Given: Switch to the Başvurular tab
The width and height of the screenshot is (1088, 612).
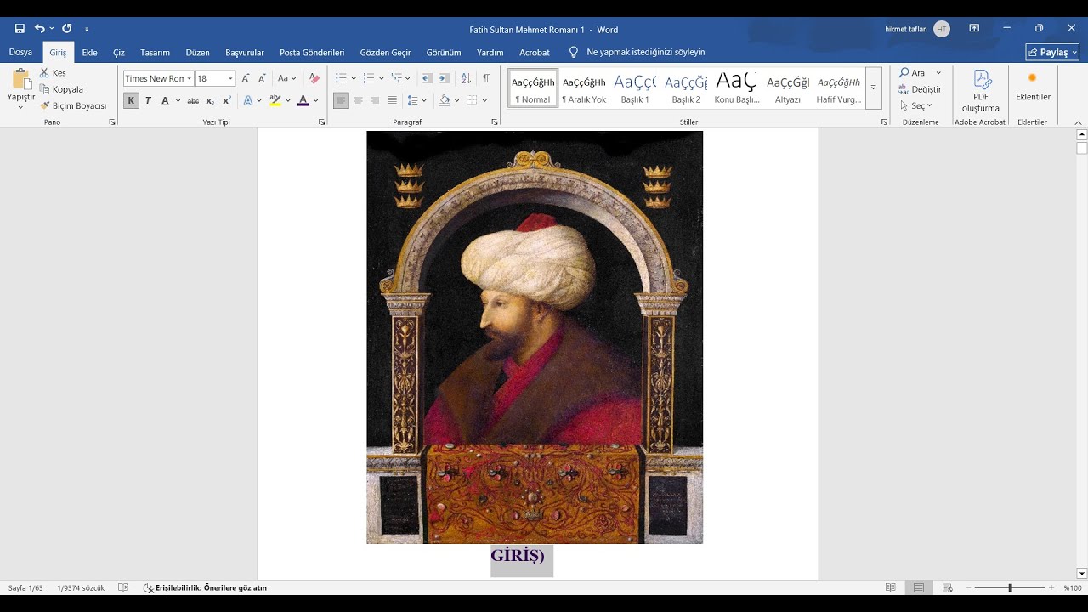Looking at the screenshot, I should tap(245, 53).
